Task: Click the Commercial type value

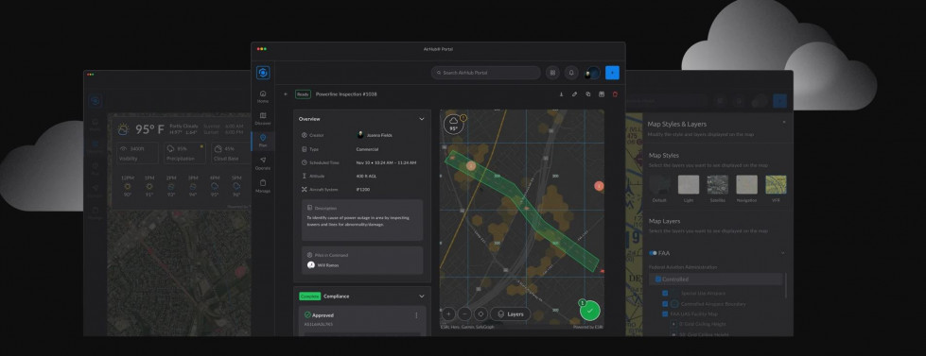Action: click(x=367, y=149)
